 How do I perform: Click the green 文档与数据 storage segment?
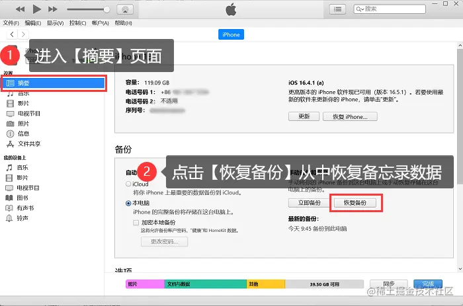point(205,284)
